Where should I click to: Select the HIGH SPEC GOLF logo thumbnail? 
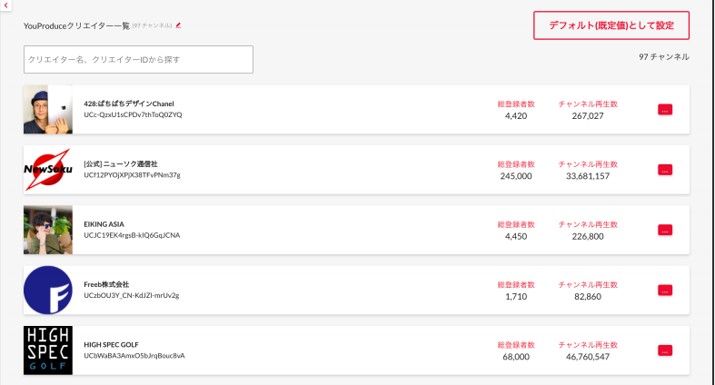[48, 350]
